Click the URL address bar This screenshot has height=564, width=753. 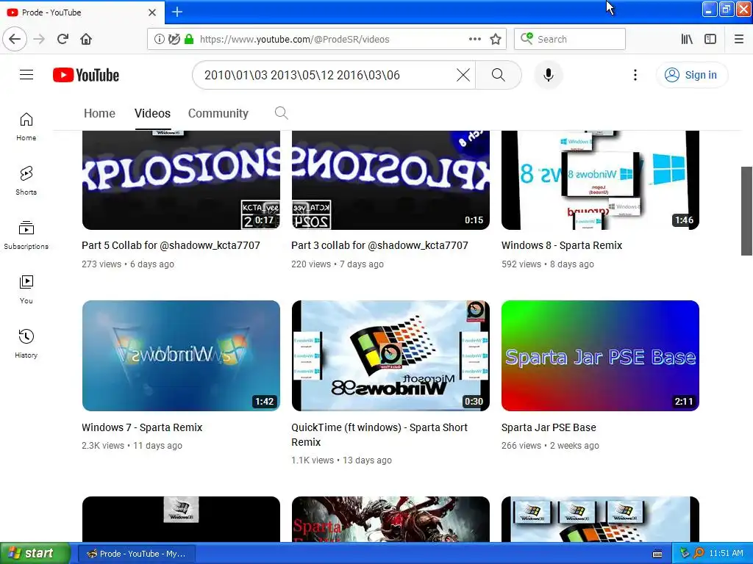point(326,39)
